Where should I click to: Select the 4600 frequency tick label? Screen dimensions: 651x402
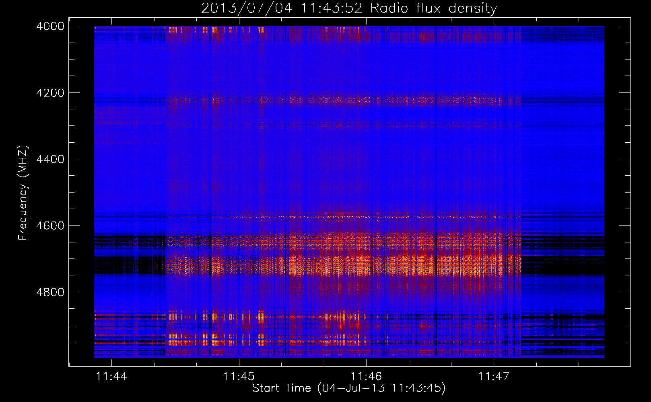[50, 226]
